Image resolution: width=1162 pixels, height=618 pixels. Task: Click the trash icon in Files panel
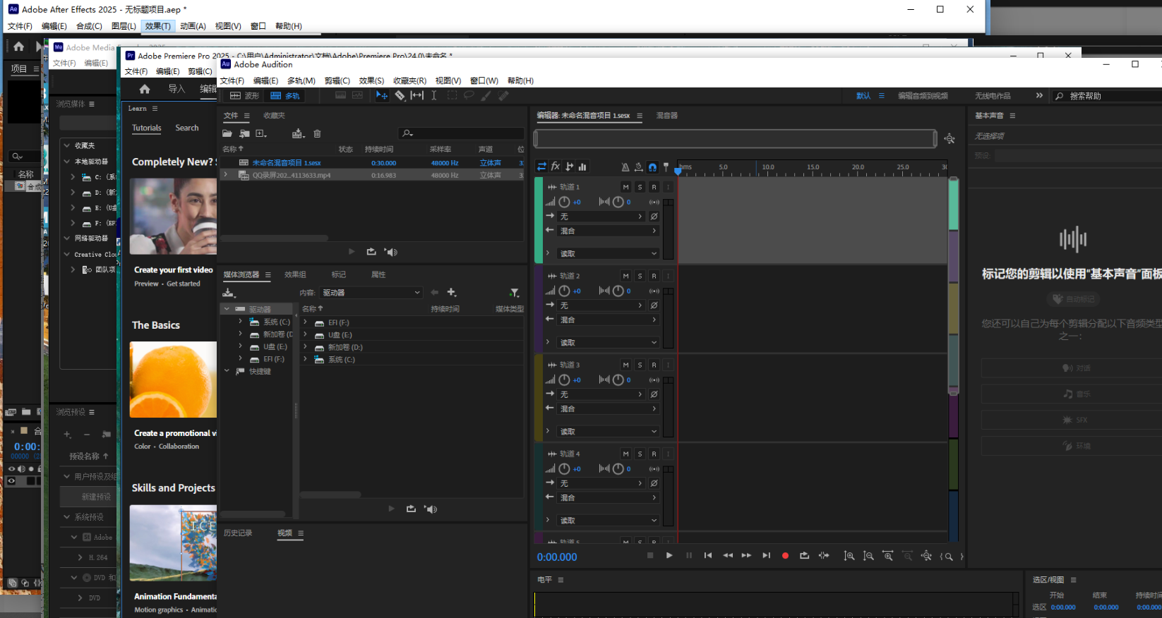317,133
